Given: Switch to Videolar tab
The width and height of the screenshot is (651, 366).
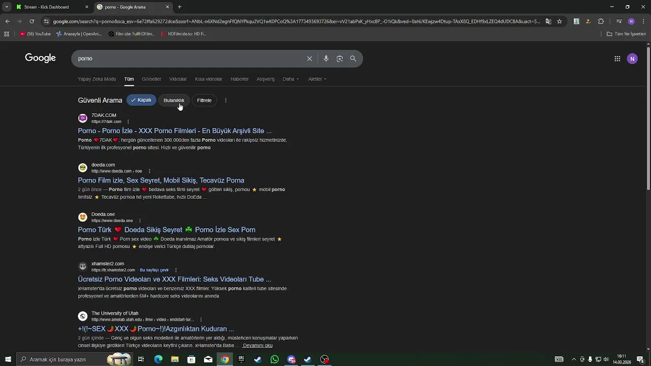Looking at the screenshot, I should pyautogui.click(x=178, y=79).
